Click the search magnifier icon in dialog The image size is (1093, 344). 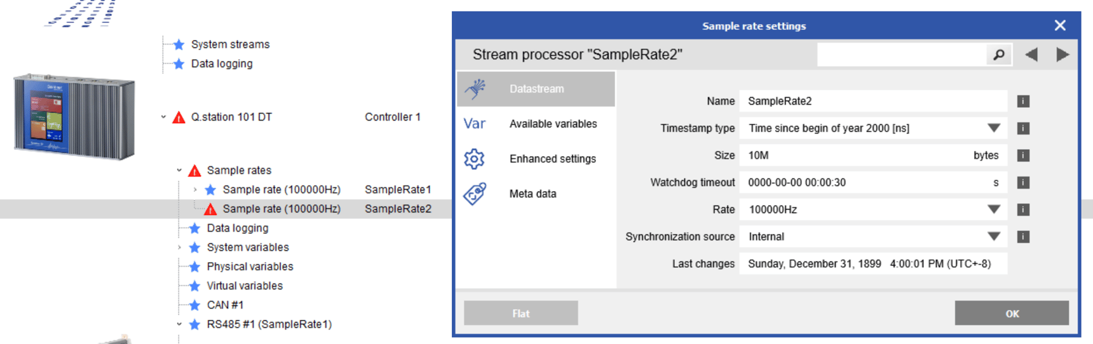coord(998,55)
